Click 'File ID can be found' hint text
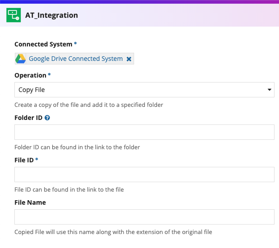 [x=69, y=189]
